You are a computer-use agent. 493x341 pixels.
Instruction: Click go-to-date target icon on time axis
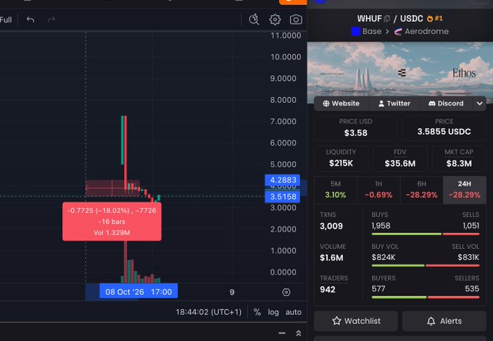tap(286, 292)
